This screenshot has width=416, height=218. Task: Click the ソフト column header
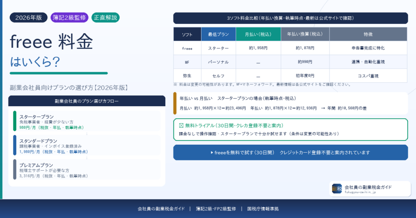click(x=187, y=34)
